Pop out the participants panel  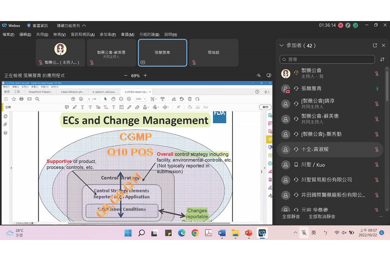point(375,46)
